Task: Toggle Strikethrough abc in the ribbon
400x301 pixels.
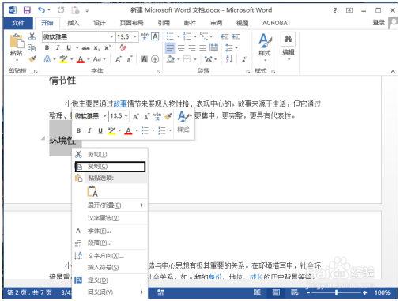Action: click(x=86, y=48)
